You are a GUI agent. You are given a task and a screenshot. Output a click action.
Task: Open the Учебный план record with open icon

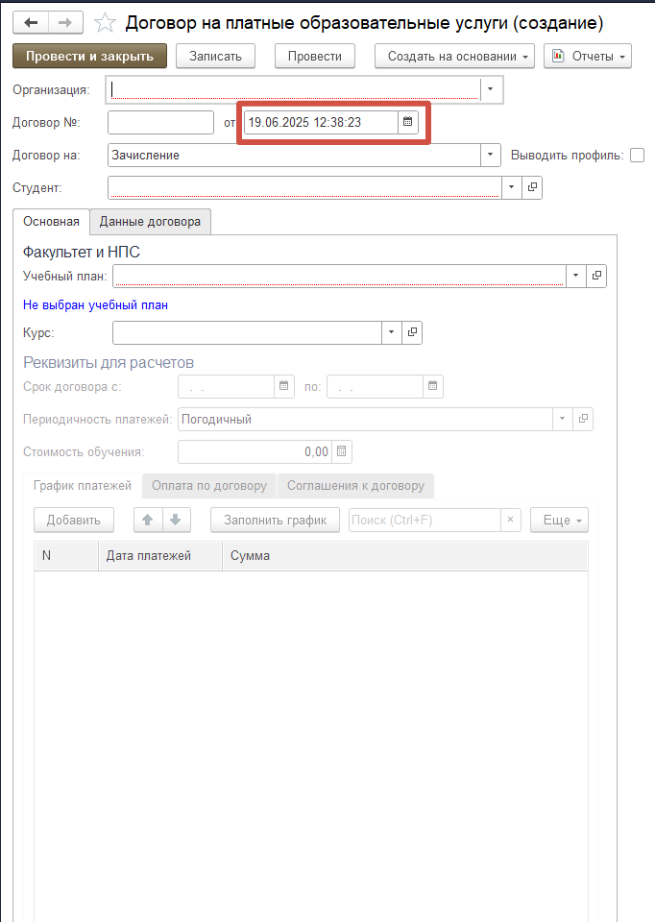[596, 276]
